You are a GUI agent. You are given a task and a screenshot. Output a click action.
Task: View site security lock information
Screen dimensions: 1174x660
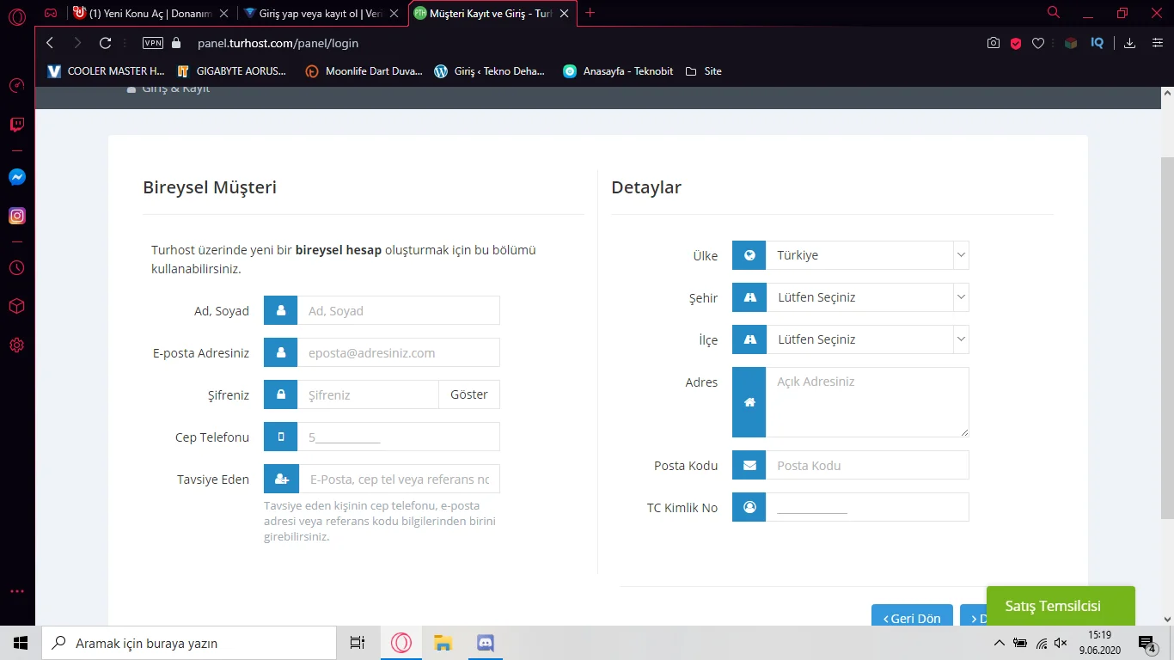point(177,43)
